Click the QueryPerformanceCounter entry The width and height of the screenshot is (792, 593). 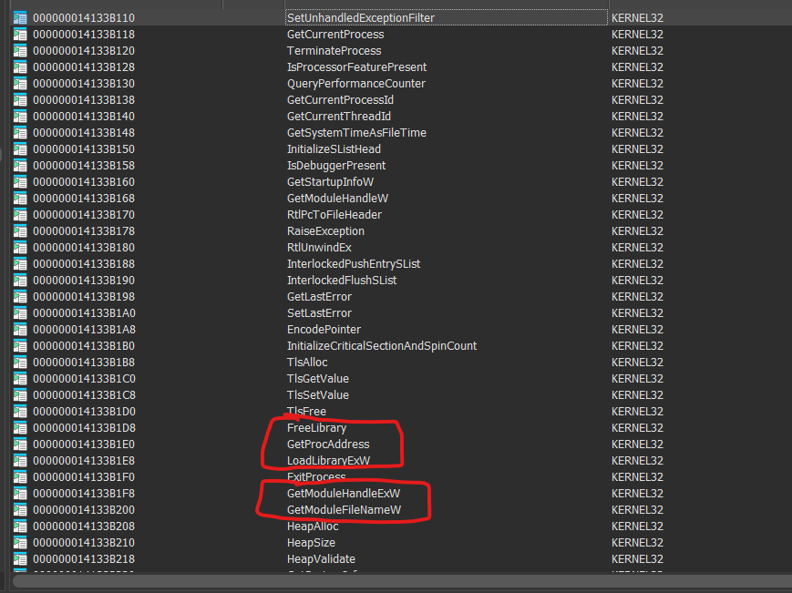click(355, 83)
